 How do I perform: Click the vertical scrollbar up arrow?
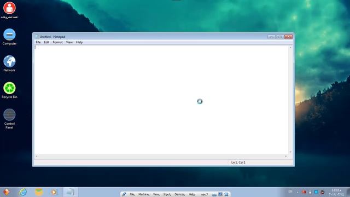coord(290,48)
